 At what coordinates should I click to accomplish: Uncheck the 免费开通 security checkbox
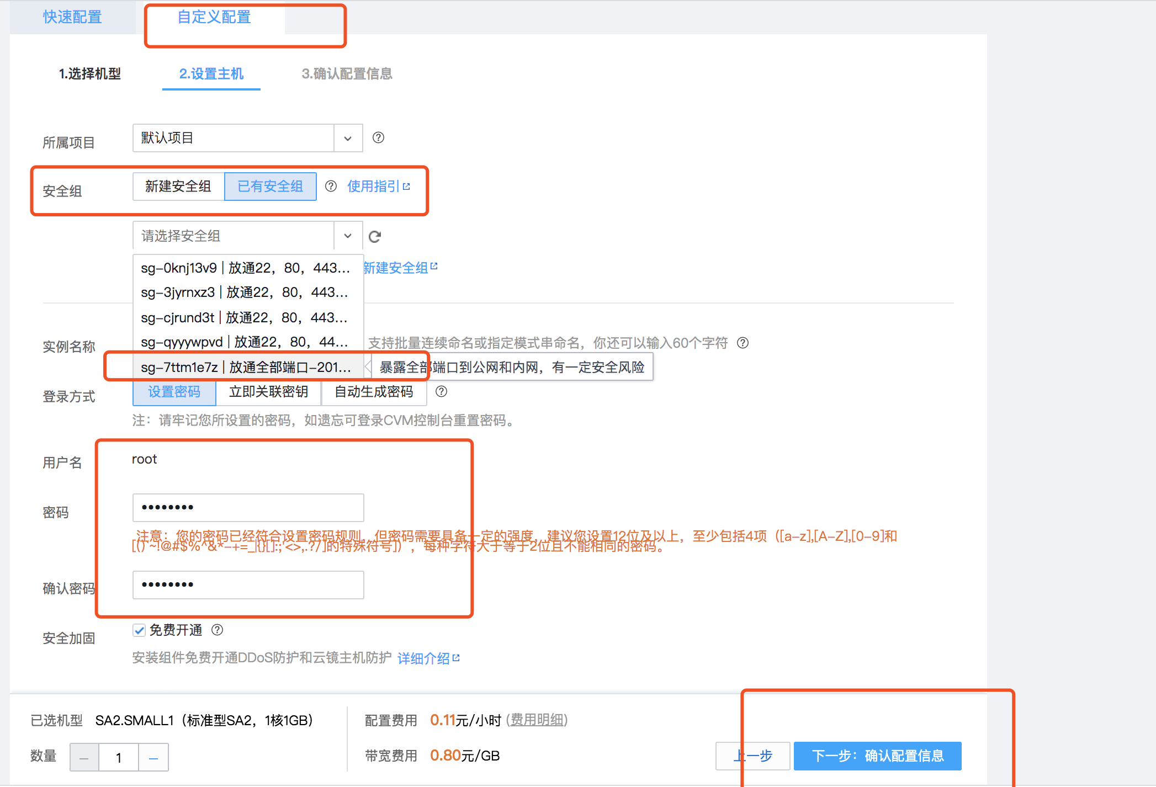(139, 630)
